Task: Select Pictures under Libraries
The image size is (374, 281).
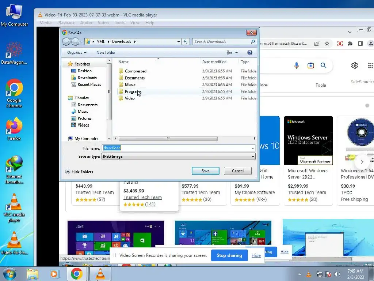Action: tap(81, 118)
